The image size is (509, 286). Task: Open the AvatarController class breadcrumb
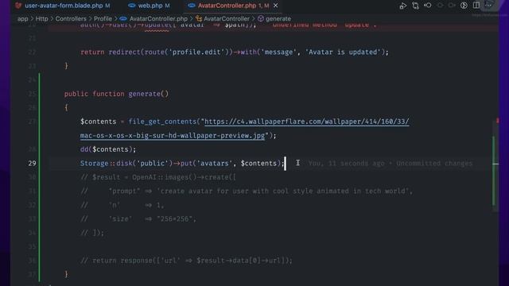pos(227,19)
